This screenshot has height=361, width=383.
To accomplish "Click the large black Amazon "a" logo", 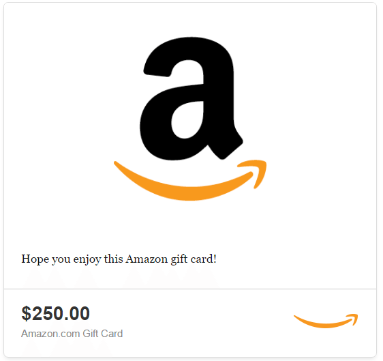I will click(x=191, y=98).
